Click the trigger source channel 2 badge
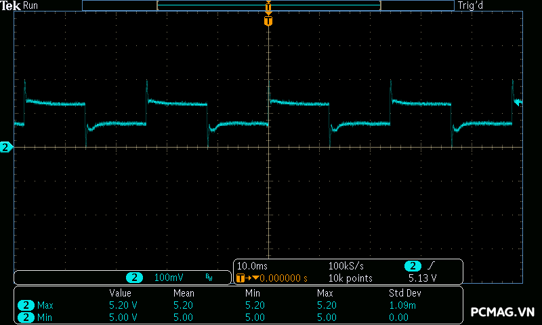 click(413, 265)
